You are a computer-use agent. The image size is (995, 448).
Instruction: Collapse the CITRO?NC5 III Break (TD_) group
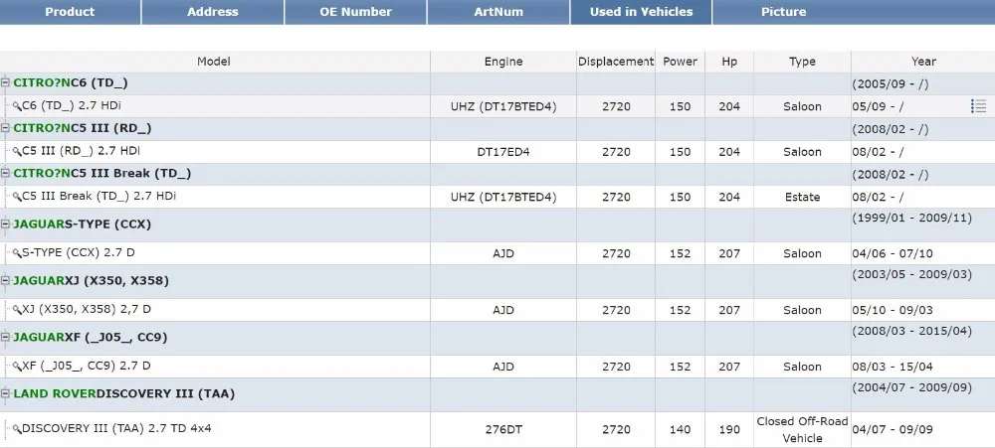6,174
